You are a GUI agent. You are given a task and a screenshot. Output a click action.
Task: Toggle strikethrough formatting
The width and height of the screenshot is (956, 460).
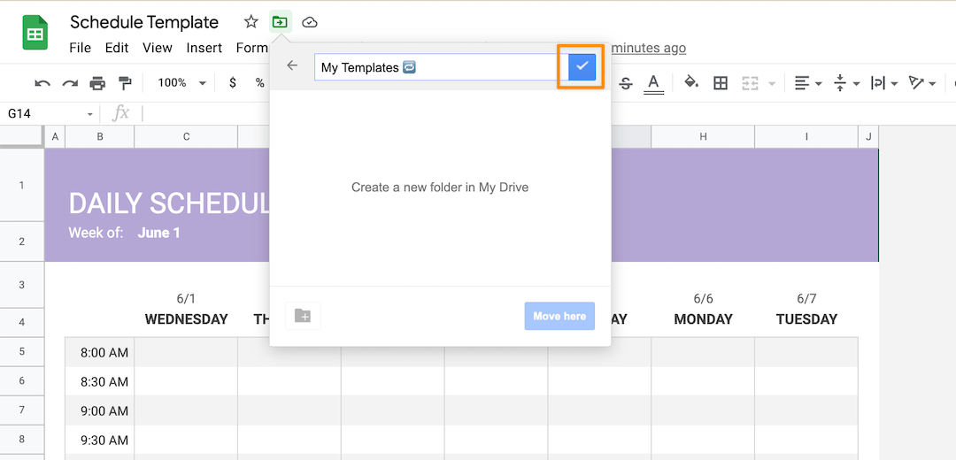626,83
